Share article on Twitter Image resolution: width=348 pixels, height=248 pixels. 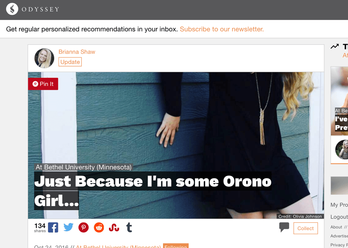pos(68,227)
